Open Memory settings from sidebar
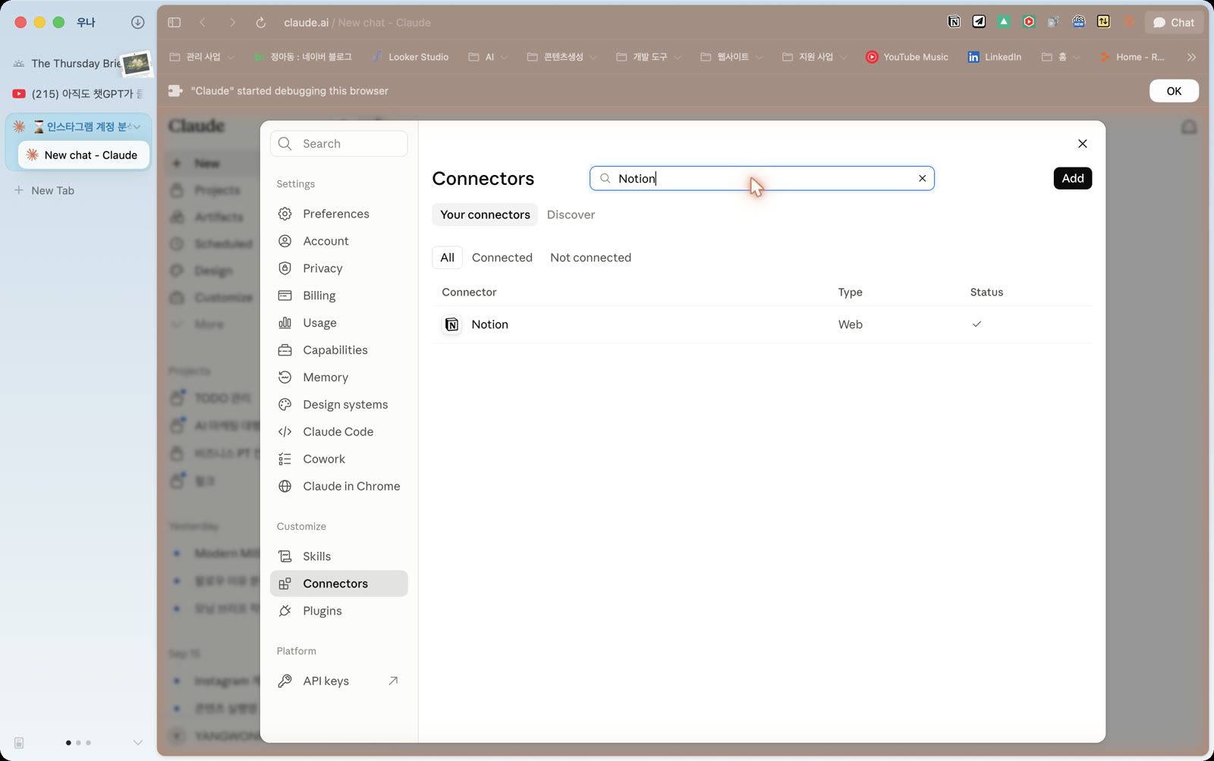 338,377
